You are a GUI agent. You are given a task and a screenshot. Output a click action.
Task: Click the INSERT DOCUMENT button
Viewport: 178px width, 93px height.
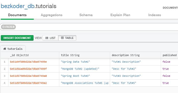coord(17,38)
